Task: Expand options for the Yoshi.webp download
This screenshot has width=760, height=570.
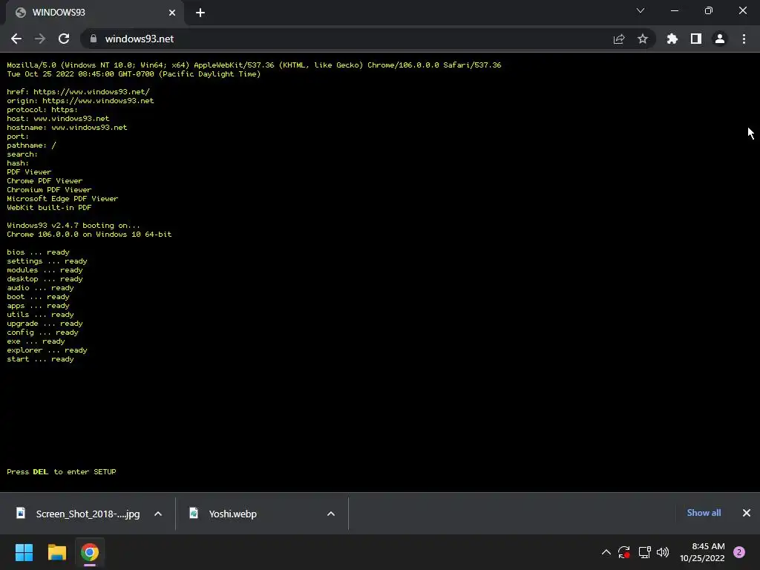Action: 331,514
